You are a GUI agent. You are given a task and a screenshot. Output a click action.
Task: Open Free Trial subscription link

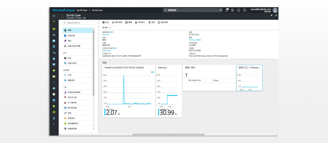[x=106, y=50]
